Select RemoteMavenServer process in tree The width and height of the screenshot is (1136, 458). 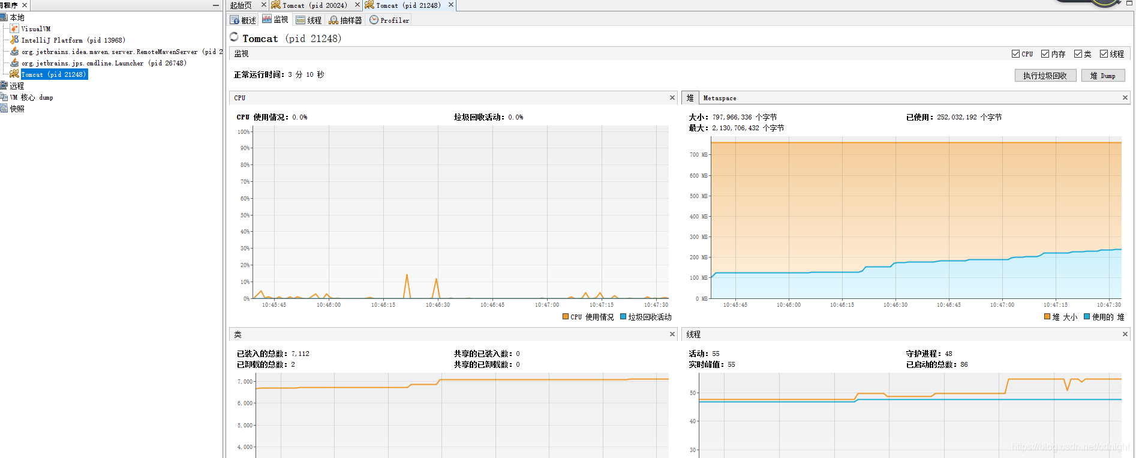122,52
